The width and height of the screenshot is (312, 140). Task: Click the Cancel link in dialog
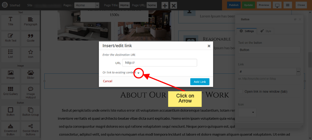(108, 81)
